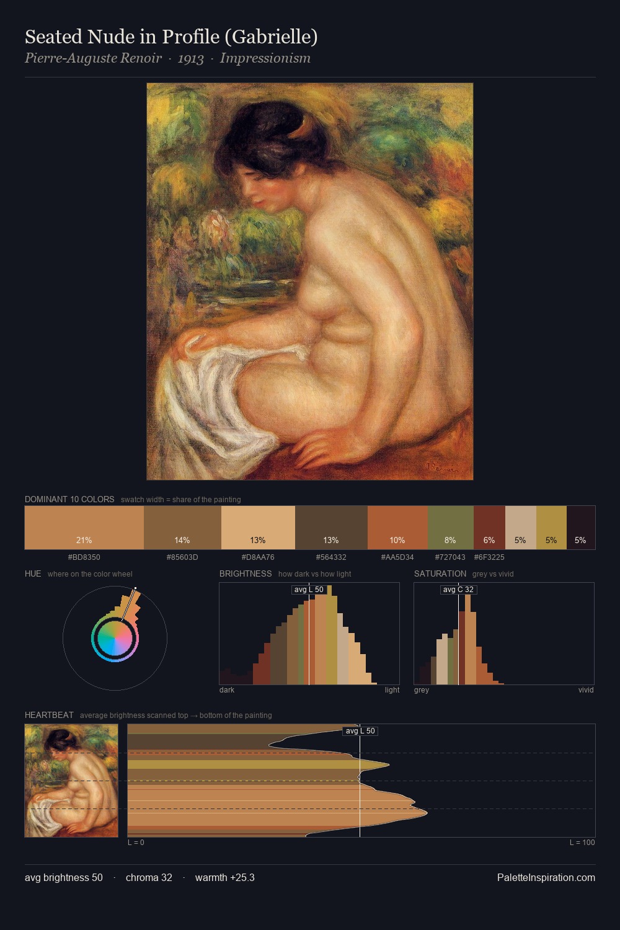
Task: Click the 'avg brightness 50' footer stat
Action: point(64,877)
